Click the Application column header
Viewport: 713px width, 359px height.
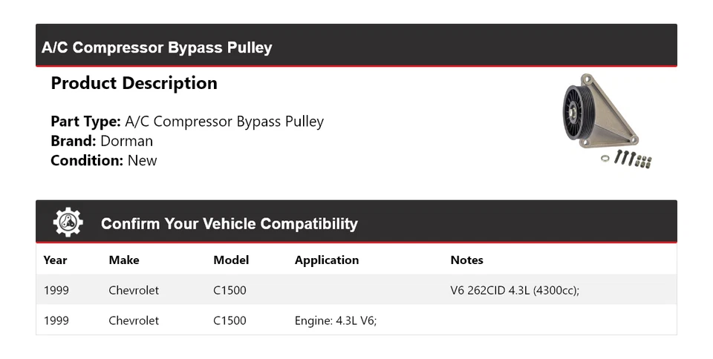point(327,260)
